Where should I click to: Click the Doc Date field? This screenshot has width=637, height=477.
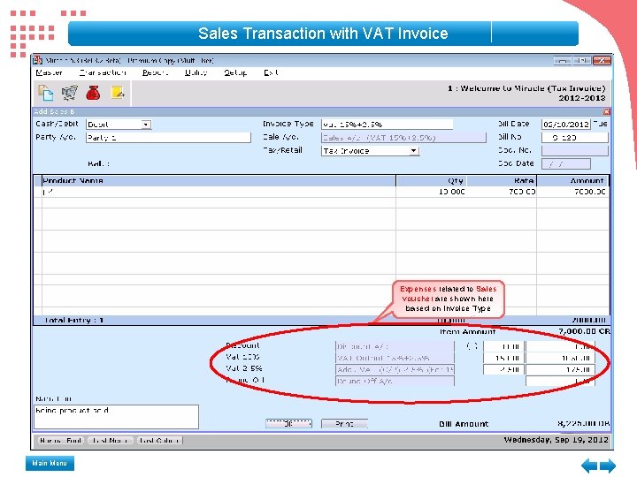click(565, 164)
